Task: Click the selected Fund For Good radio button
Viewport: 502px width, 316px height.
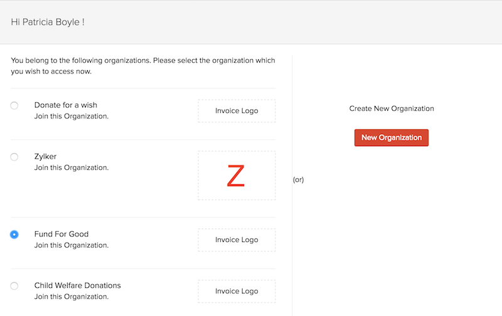Action: coord(14,234)
